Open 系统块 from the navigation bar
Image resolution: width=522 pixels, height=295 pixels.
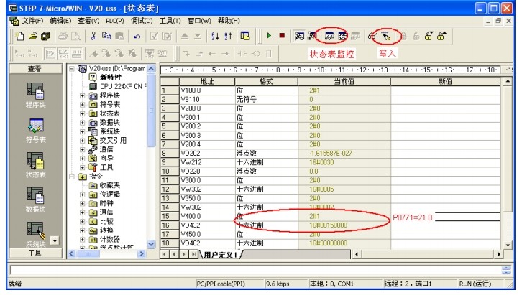(x=35, y=235)
